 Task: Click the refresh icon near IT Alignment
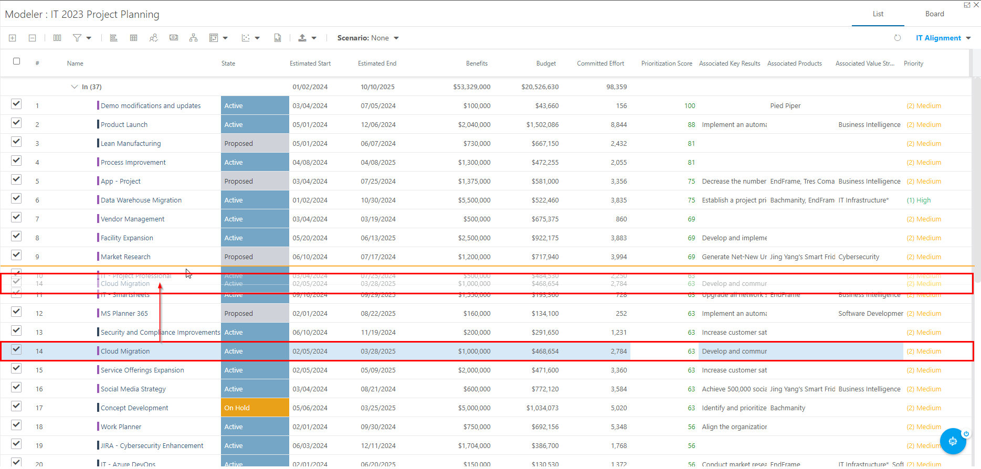(898, 38)
